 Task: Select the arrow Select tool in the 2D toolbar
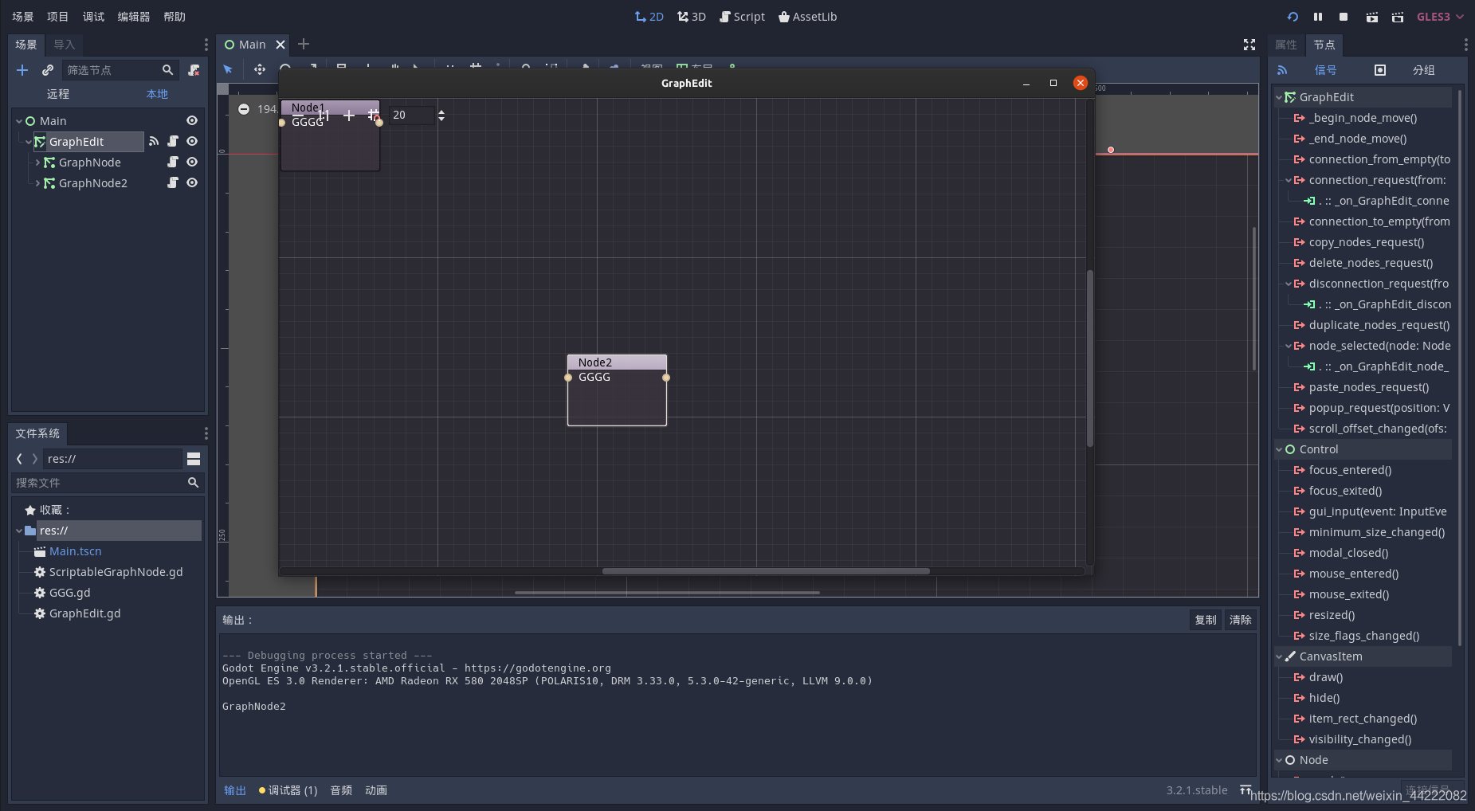point(229,69)
